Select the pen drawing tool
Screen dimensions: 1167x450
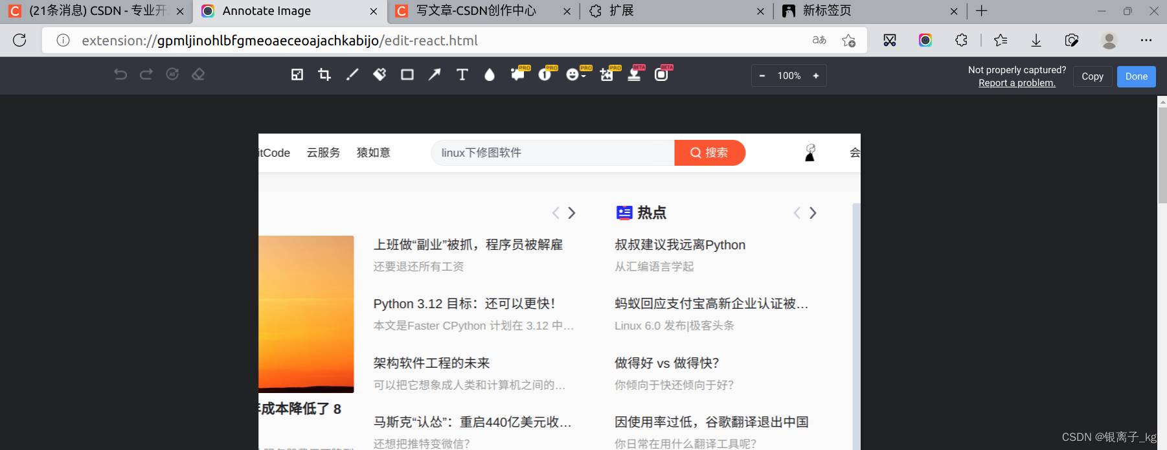[352, 74]
